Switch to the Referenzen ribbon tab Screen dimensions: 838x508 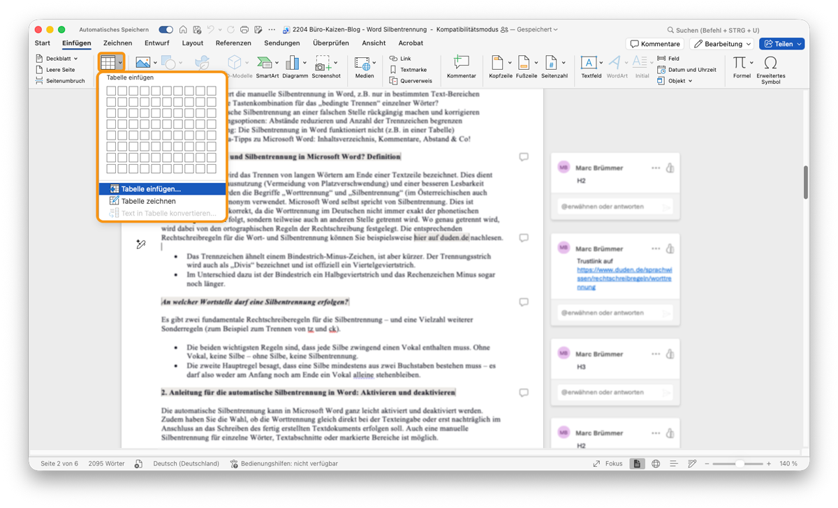coord(233,43)
